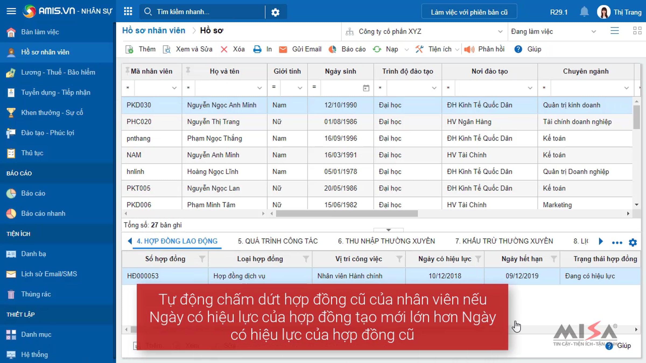Click the employee grid vertical scrollbar
This screenshot has width=646, height=363.
(x=636, y=117)
